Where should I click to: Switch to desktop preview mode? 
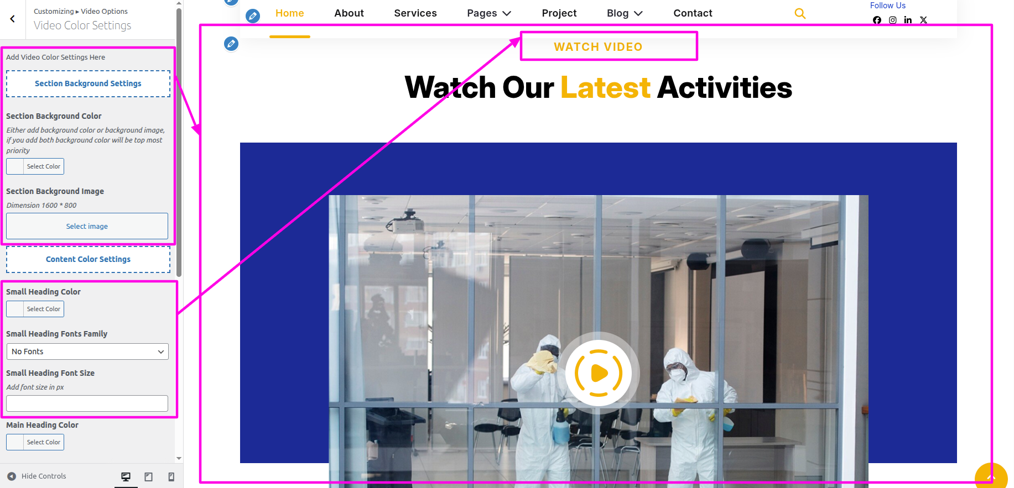coord(126,476)
